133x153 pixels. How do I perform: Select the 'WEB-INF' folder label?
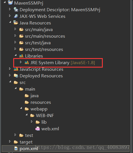[x=45, y=116]
